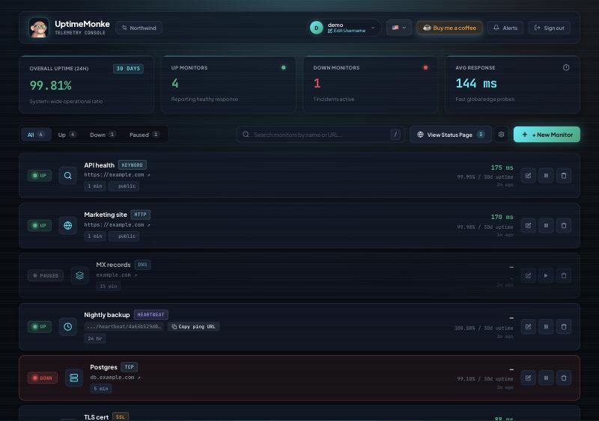Select the All monitors filter tab
599x421 pixels.
36,135
